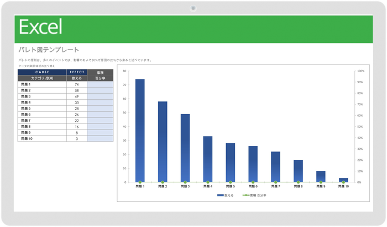Image resolution: width=387 pixels, height=227 pixels.
Task: Click the パレト図テンプレート title text
Action: coord(49,50)
